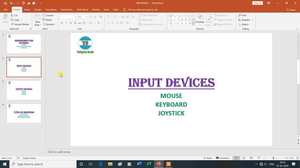Image resolution: width=300 pixels, height=168 pixels.
Task: Click the Ribbon Display Options icon
Action: [269, 3]
